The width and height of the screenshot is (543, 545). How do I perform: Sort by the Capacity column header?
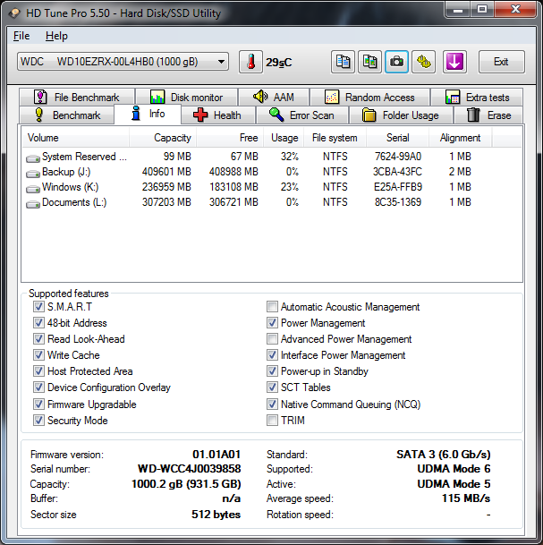[163, 138]
